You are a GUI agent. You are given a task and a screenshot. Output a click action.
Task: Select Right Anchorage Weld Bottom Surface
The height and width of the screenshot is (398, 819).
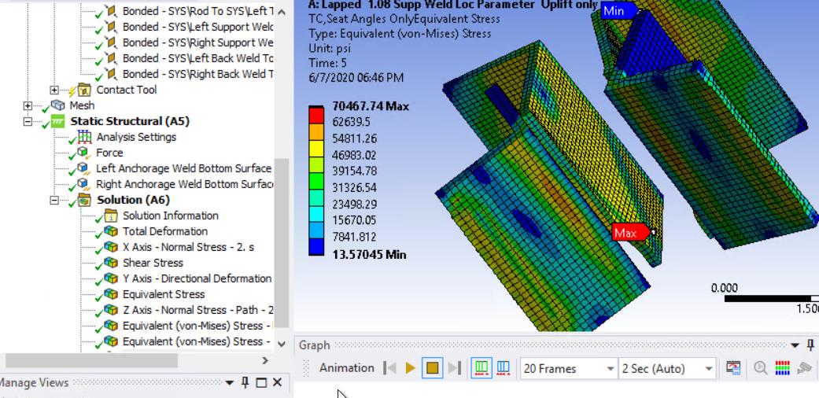[x=184, y=184]
